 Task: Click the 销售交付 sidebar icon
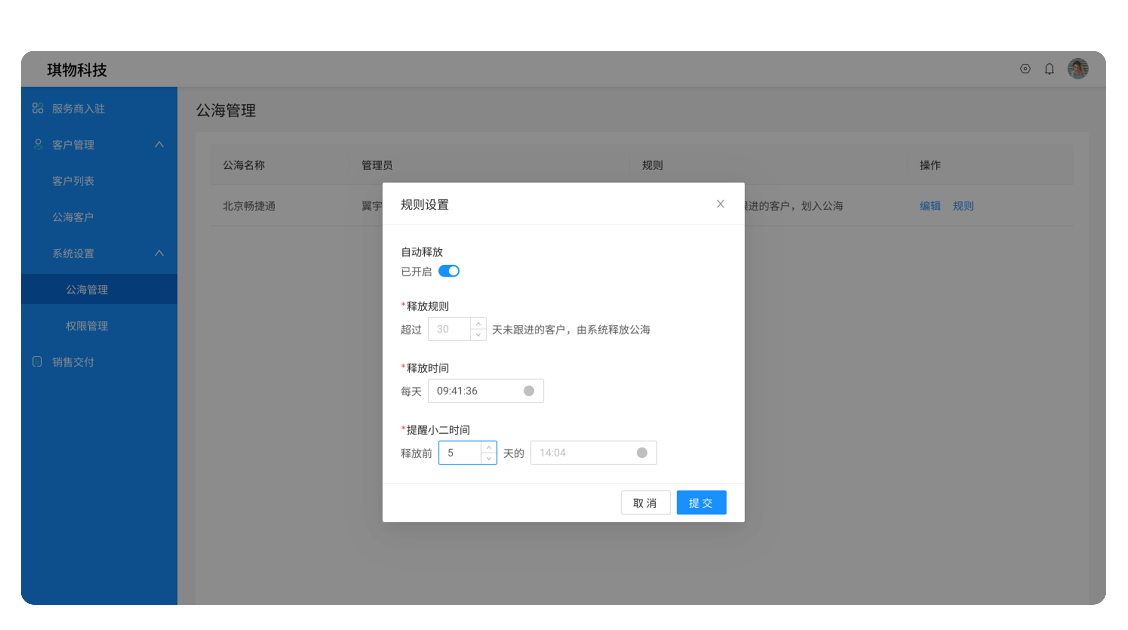[38, 362]
